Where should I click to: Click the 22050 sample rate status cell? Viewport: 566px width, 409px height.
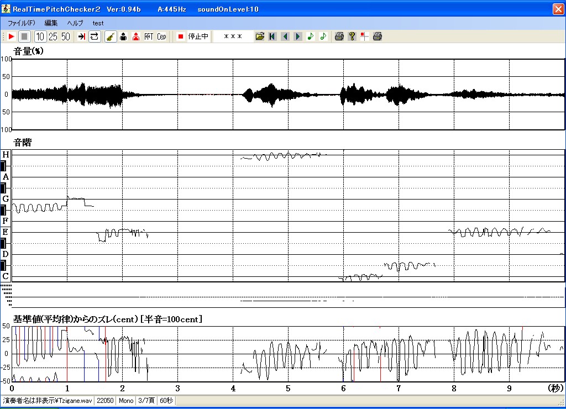(105, 401)
